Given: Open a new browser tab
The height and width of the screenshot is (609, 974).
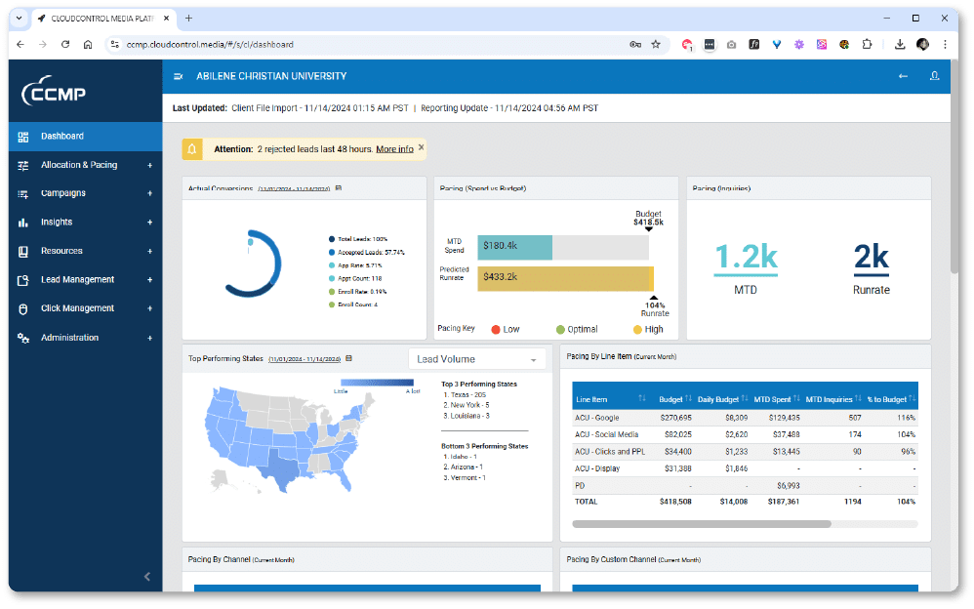Looking at the screenshot, I should pyautogui.click(x=188, y=19).
